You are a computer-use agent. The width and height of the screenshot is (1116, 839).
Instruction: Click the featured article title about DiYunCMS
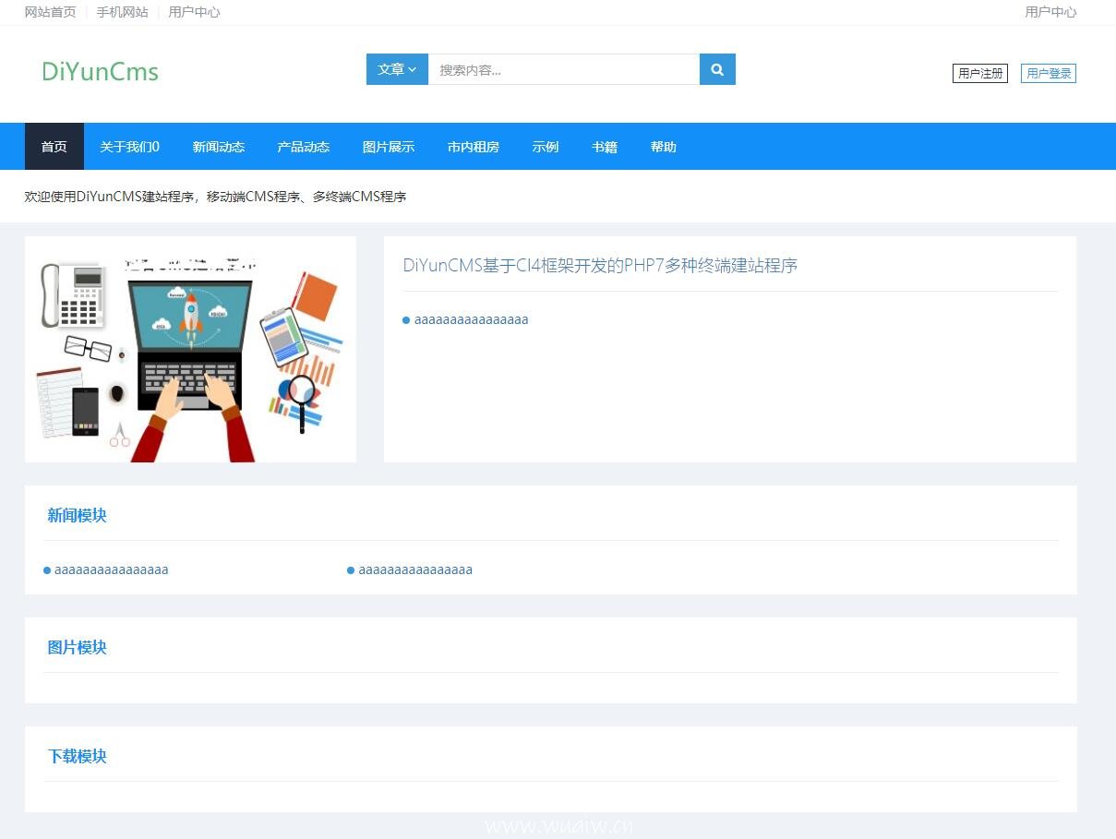(600, 265)
